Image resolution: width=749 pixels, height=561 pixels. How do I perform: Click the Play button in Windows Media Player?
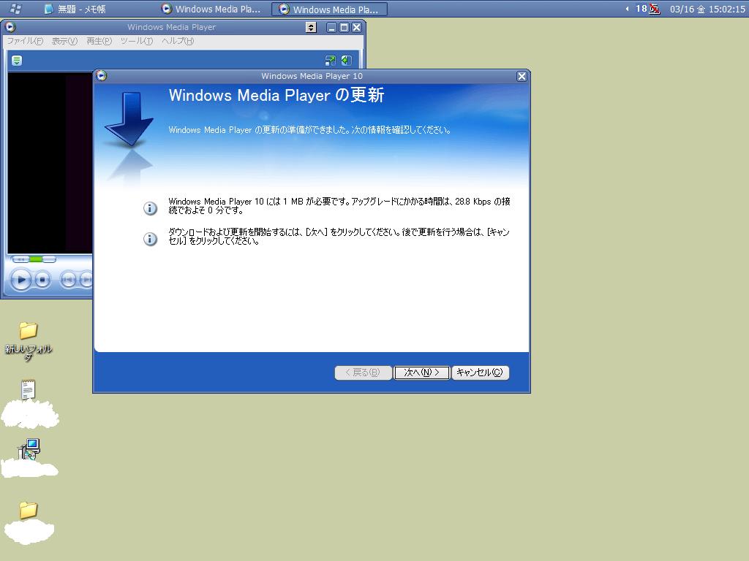[x=20, y=280]
